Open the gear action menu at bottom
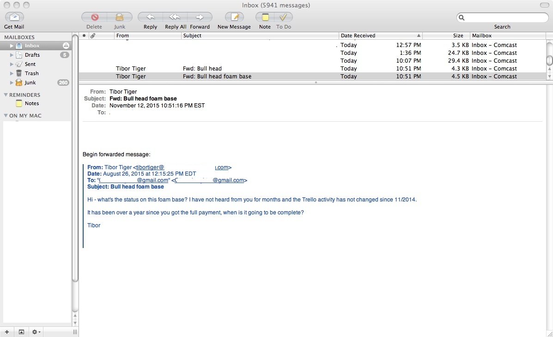553x337 pixels. pyautogui.click(x=36, y=332)
